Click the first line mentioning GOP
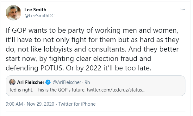193x116 pixels. point(92,30)
